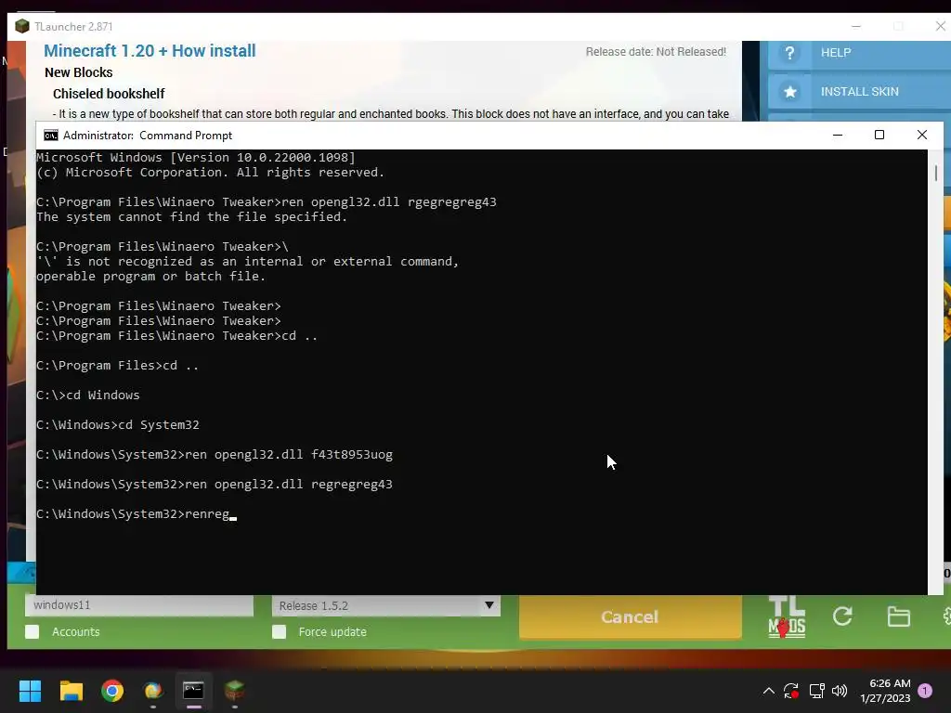Click the INSTALL SKIN button label
The width and height of the screenshot is (951, 713).
[x=859, y=92]
